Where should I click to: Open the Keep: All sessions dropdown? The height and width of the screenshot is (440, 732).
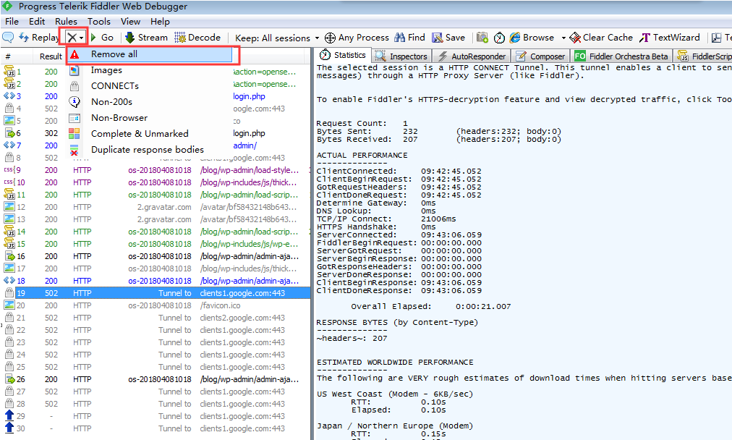click(x=277, y=38)
